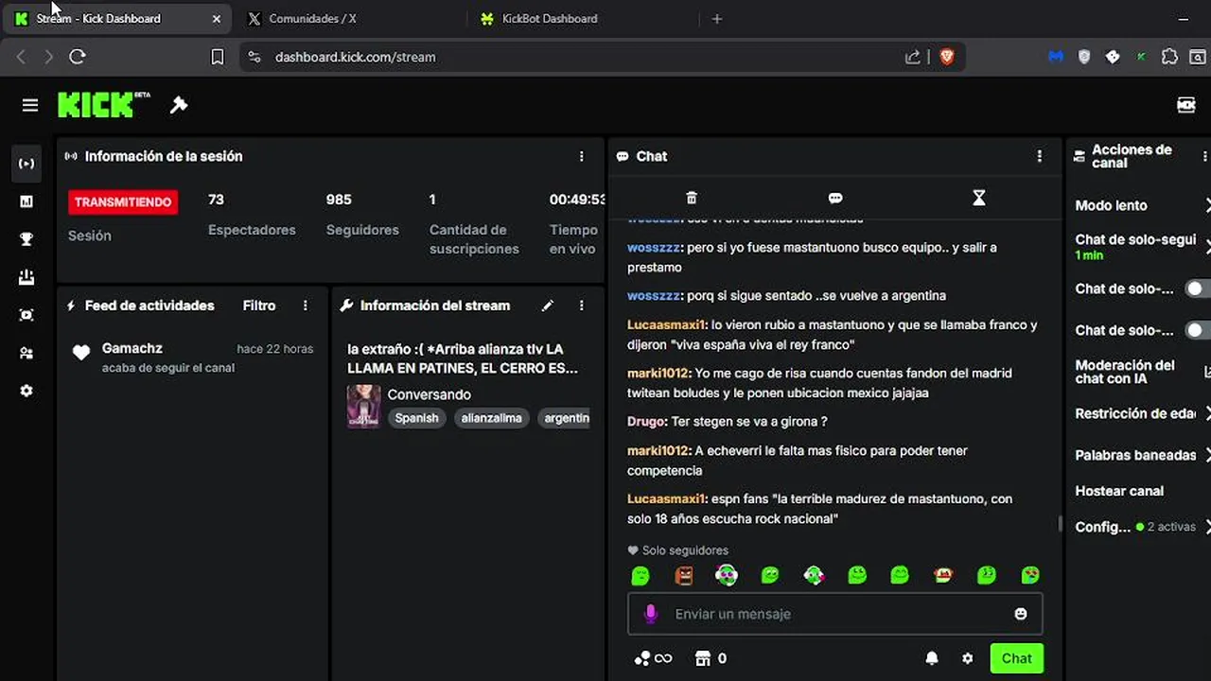Close the Stream - Kick Dashboard tab
This screenshot has height=681, width=1211.
(217, 18)
